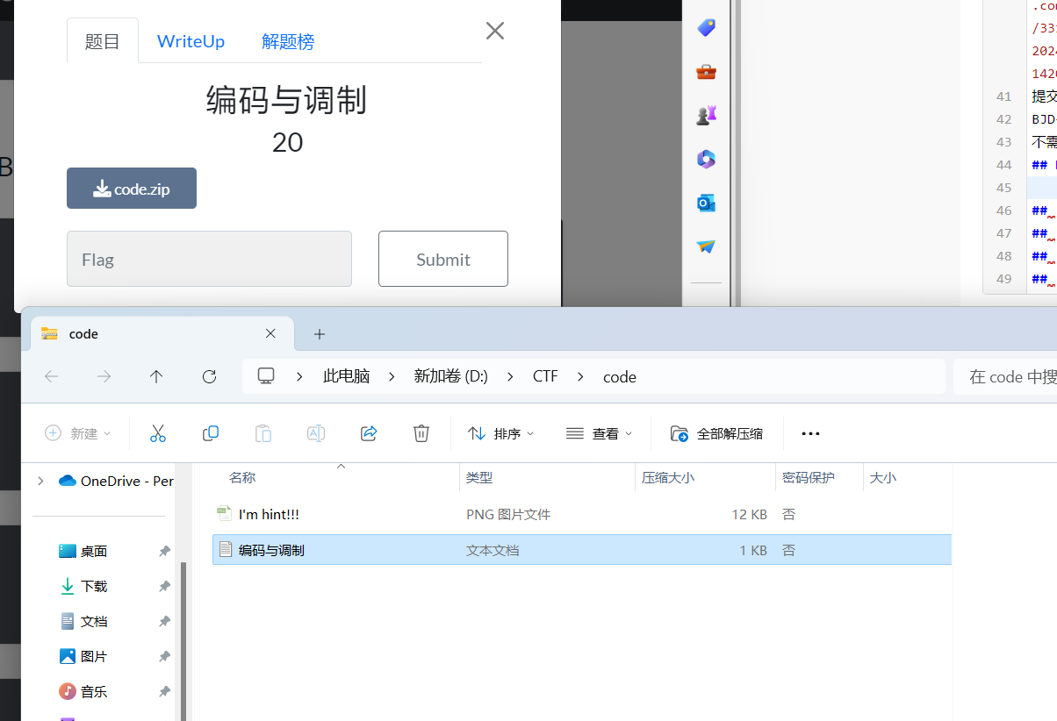This screenshot has height=721, width=1057.
Task: Click CTF in the address breadcrumb
Action: pyautogui.click(x=545, y=376)
